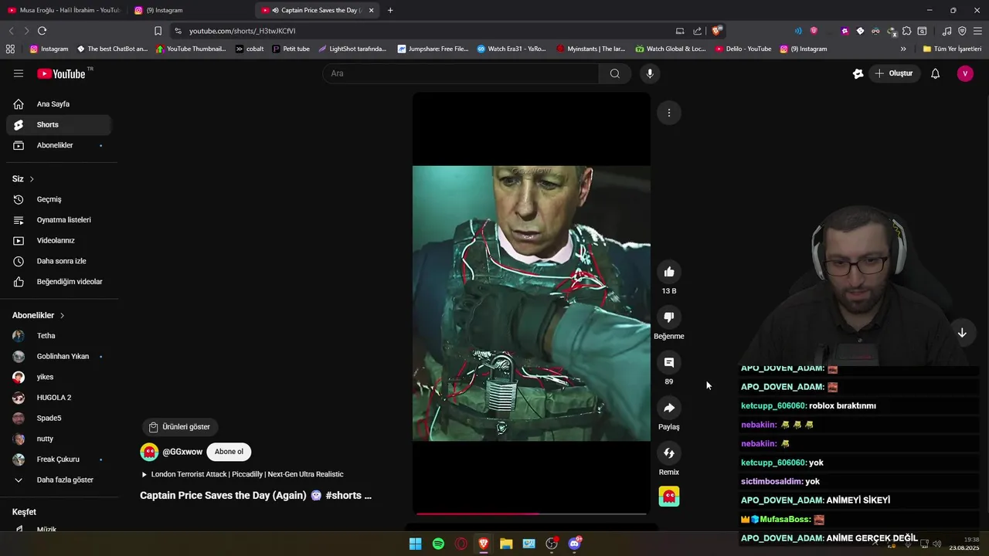Open the Goblinhan Yıkan channel
Viewport: 989px width, 556px height.
(x=59, y=356)
